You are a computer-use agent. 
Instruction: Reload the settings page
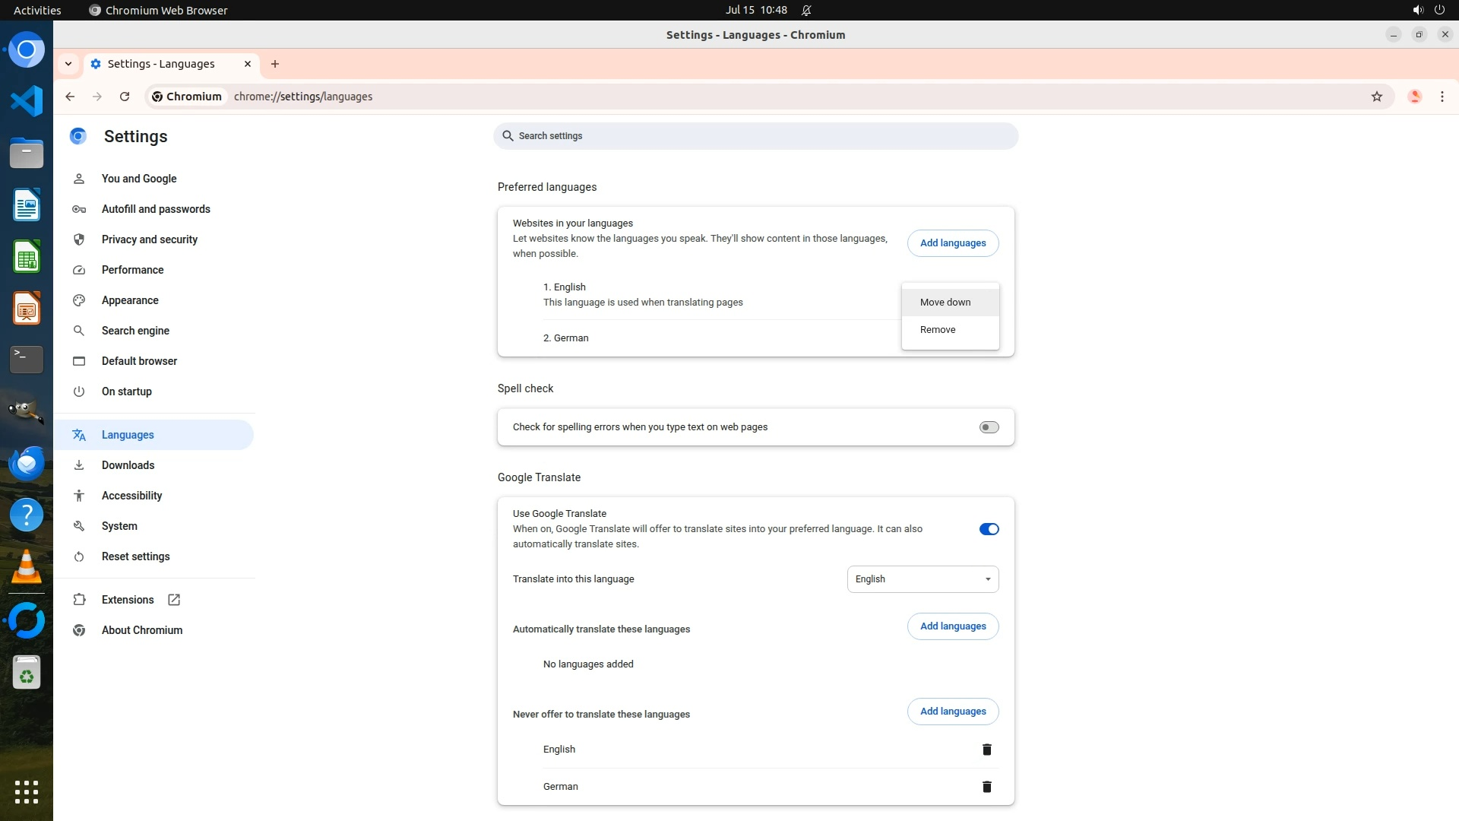point(125,97)
